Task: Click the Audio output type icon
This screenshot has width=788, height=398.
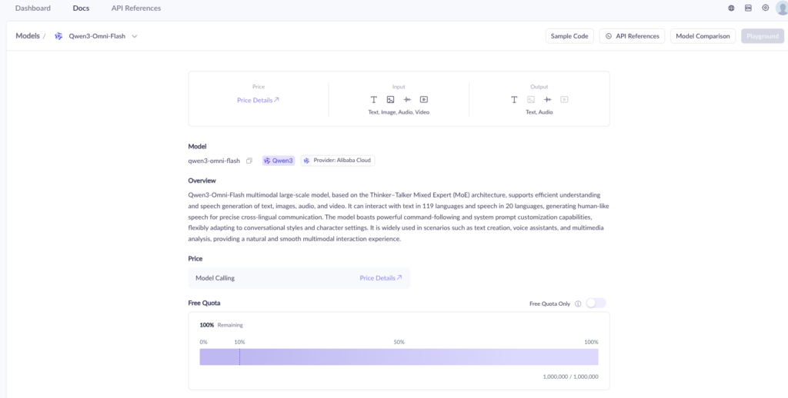Action: [547, 99]
